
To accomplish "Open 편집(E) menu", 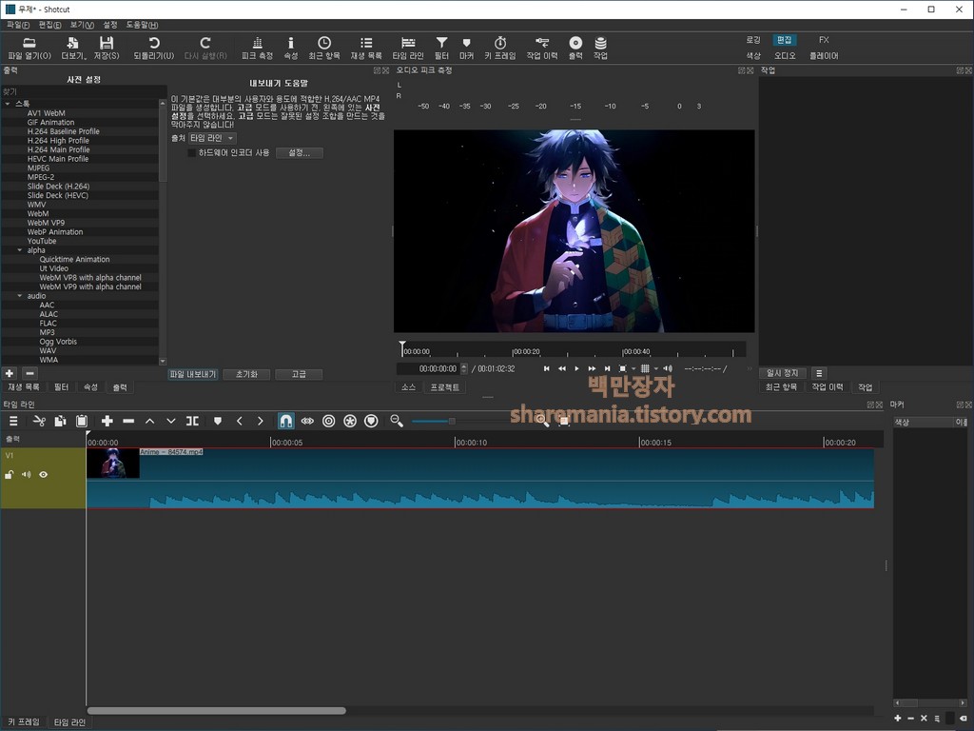I will [x=49, y=25].
